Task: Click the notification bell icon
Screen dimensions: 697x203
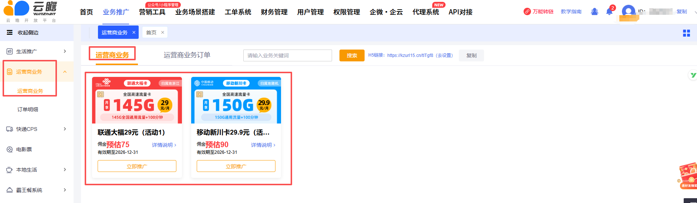Action: [609, 12]
